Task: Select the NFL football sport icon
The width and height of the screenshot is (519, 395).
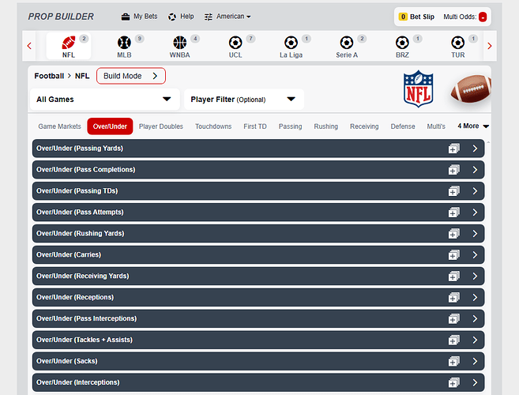Action: click(x=68, y=43)
